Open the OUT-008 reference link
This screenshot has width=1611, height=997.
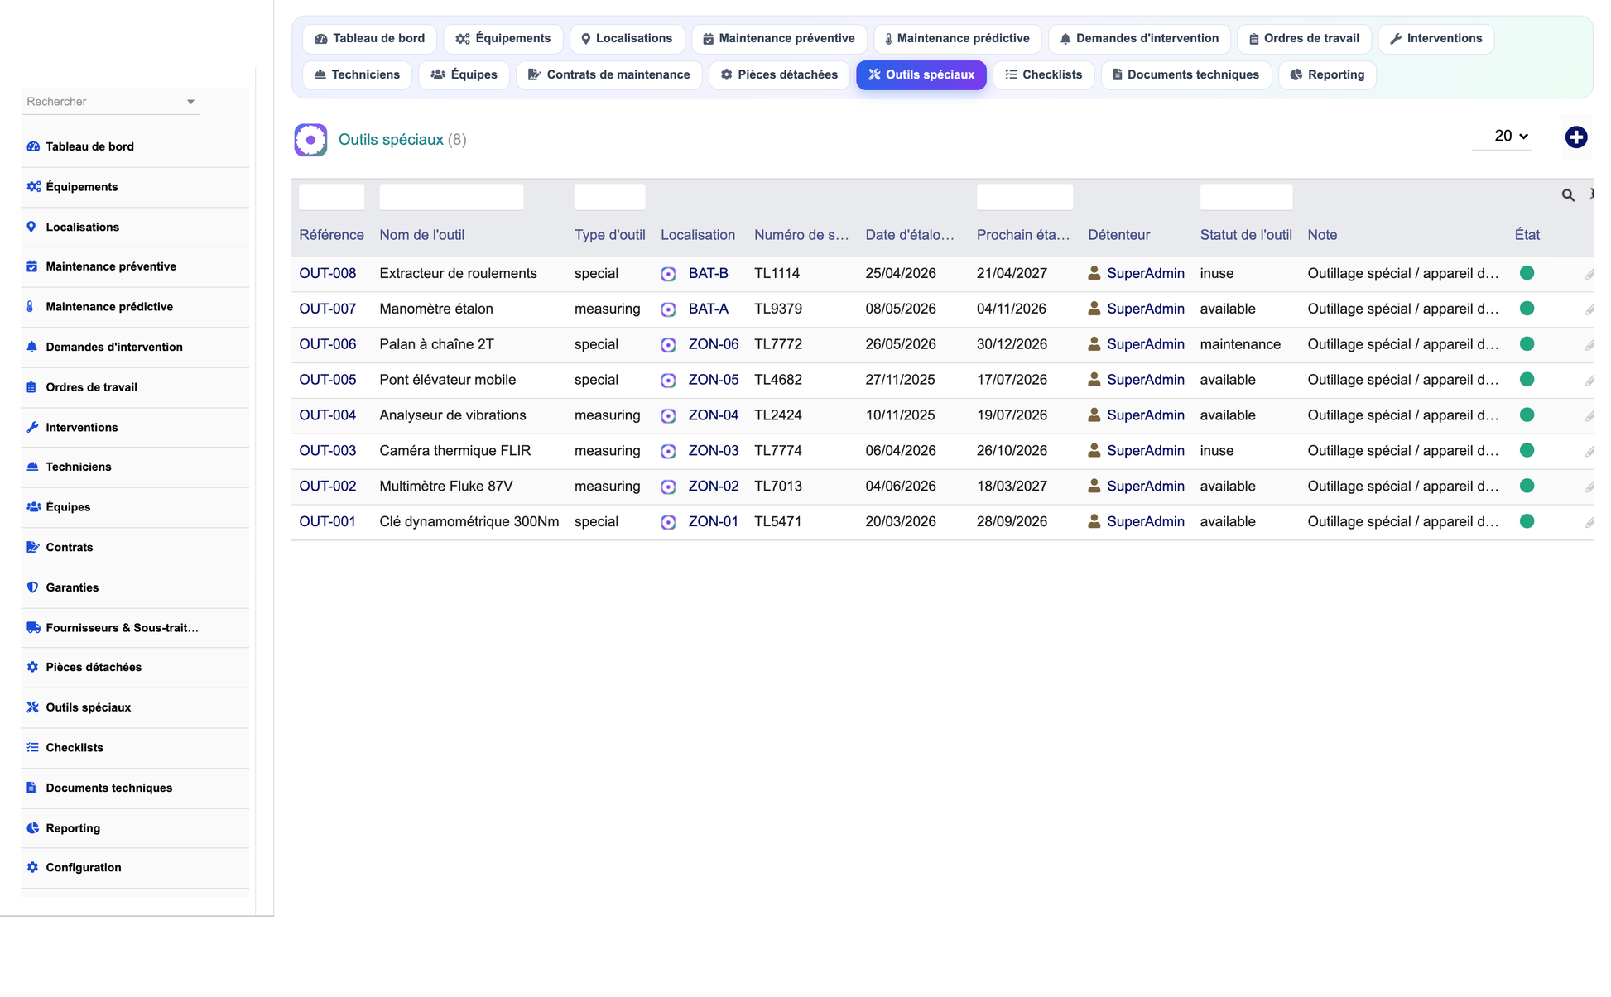(327, 274)
